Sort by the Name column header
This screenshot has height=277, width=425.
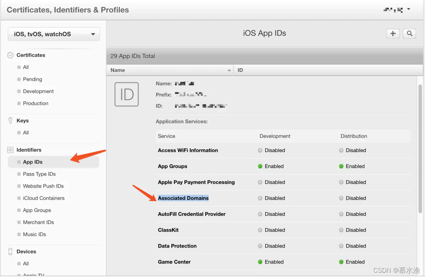coord(170,70)
